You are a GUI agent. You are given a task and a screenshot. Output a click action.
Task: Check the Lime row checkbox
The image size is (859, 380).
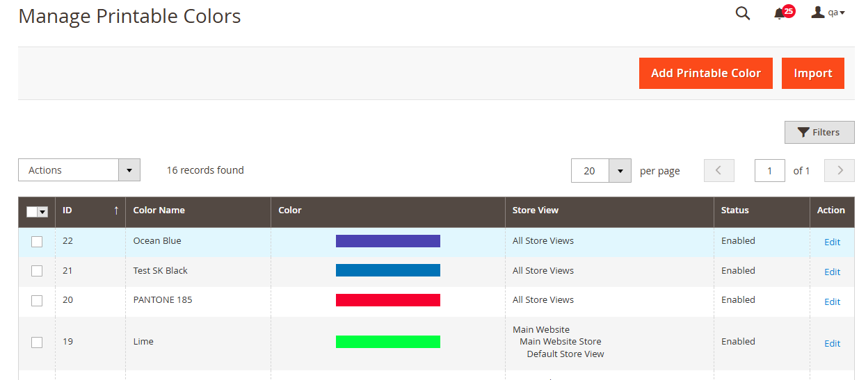(37, 342)
